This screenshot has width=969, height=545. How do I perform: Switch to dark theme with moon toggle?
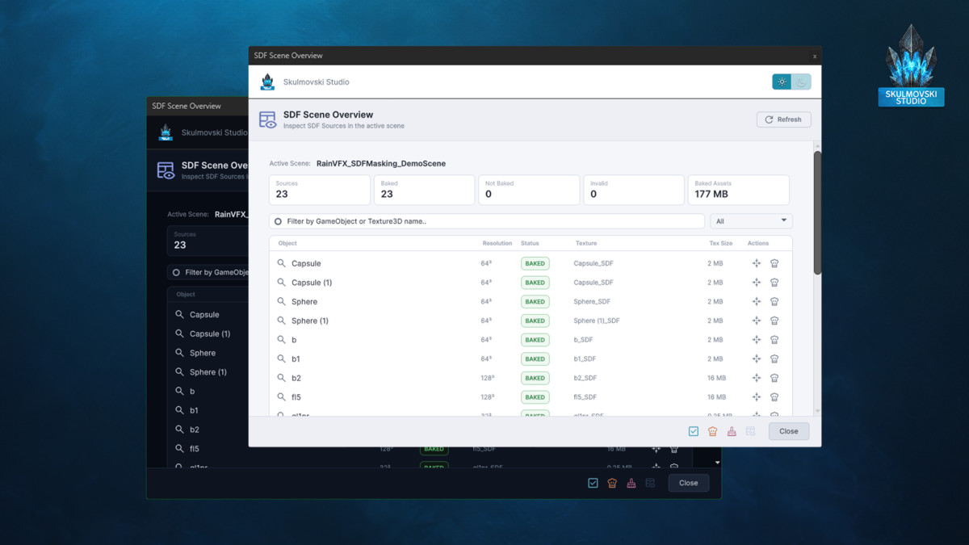coord(801,82)
